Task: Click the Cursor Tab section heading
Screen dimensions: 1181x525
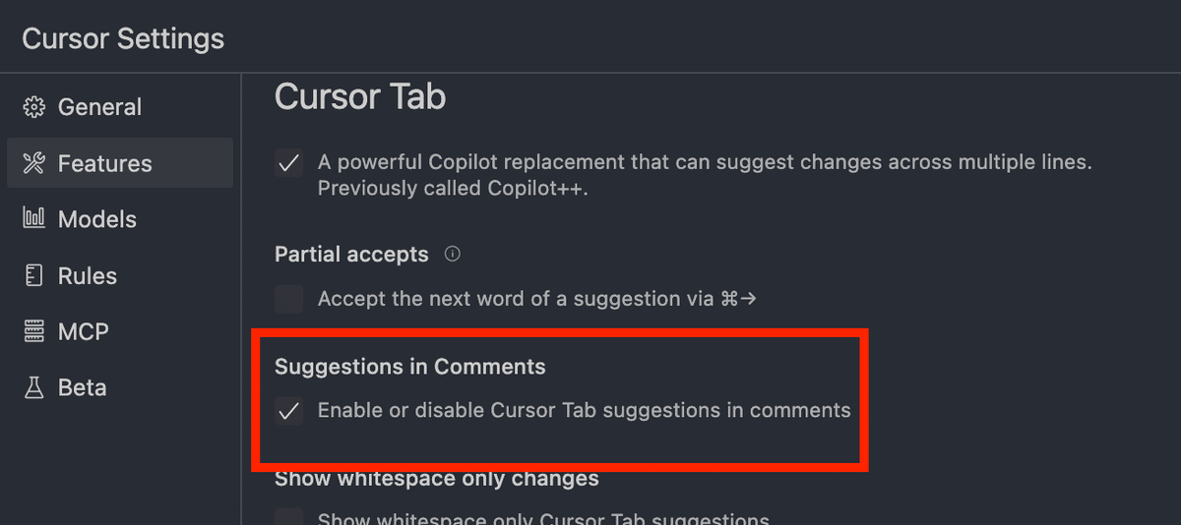Action: point(360,96)
